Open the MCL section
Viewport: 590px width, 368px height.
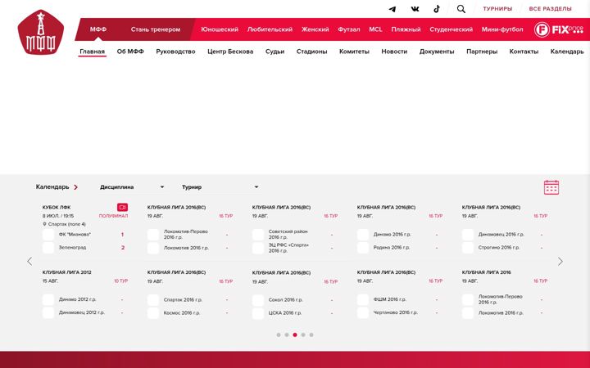[375, 29]
